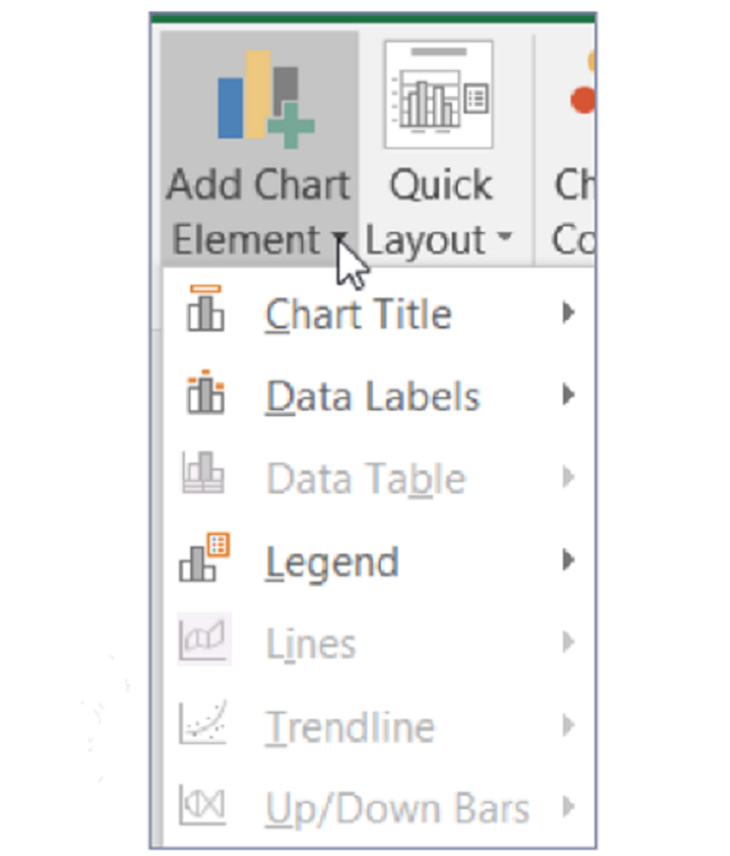Click the Data Table icon
This screenshot has width=730, height=856.
click(203, 476)
